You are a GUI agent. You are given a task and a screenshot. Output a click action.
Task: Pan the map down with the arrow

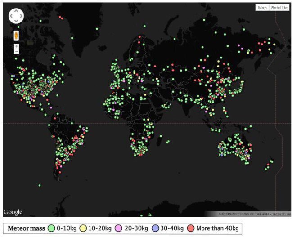point(16,21)
